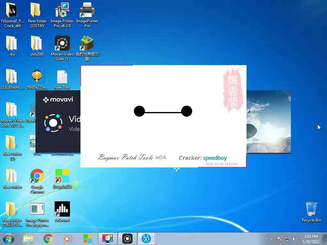Switch to the Baymax patch taskbar window
Viewport: 327px width, 245px height.
point(146,239)
